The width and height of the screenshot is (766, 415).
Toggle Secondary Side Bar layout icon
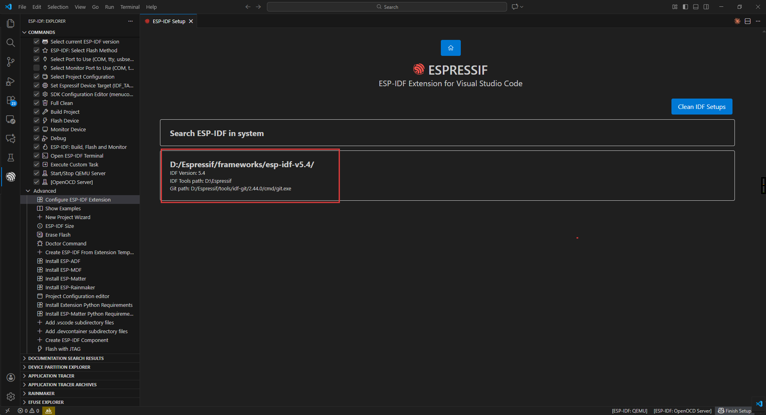[x=706, y=7]
